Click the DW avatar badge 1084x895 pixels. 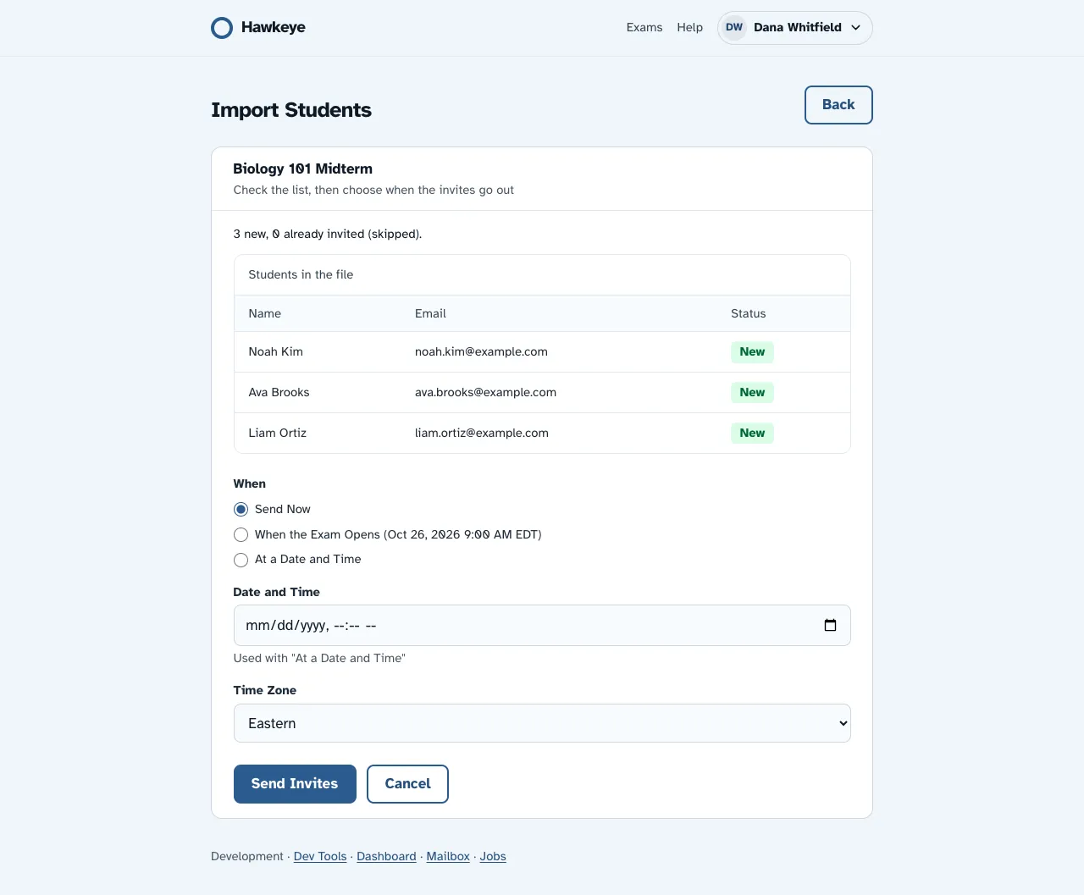point(734,27)
